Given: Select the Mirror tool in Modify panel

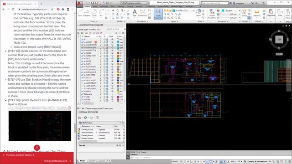Looking at the screenshot, I should 118,14.
